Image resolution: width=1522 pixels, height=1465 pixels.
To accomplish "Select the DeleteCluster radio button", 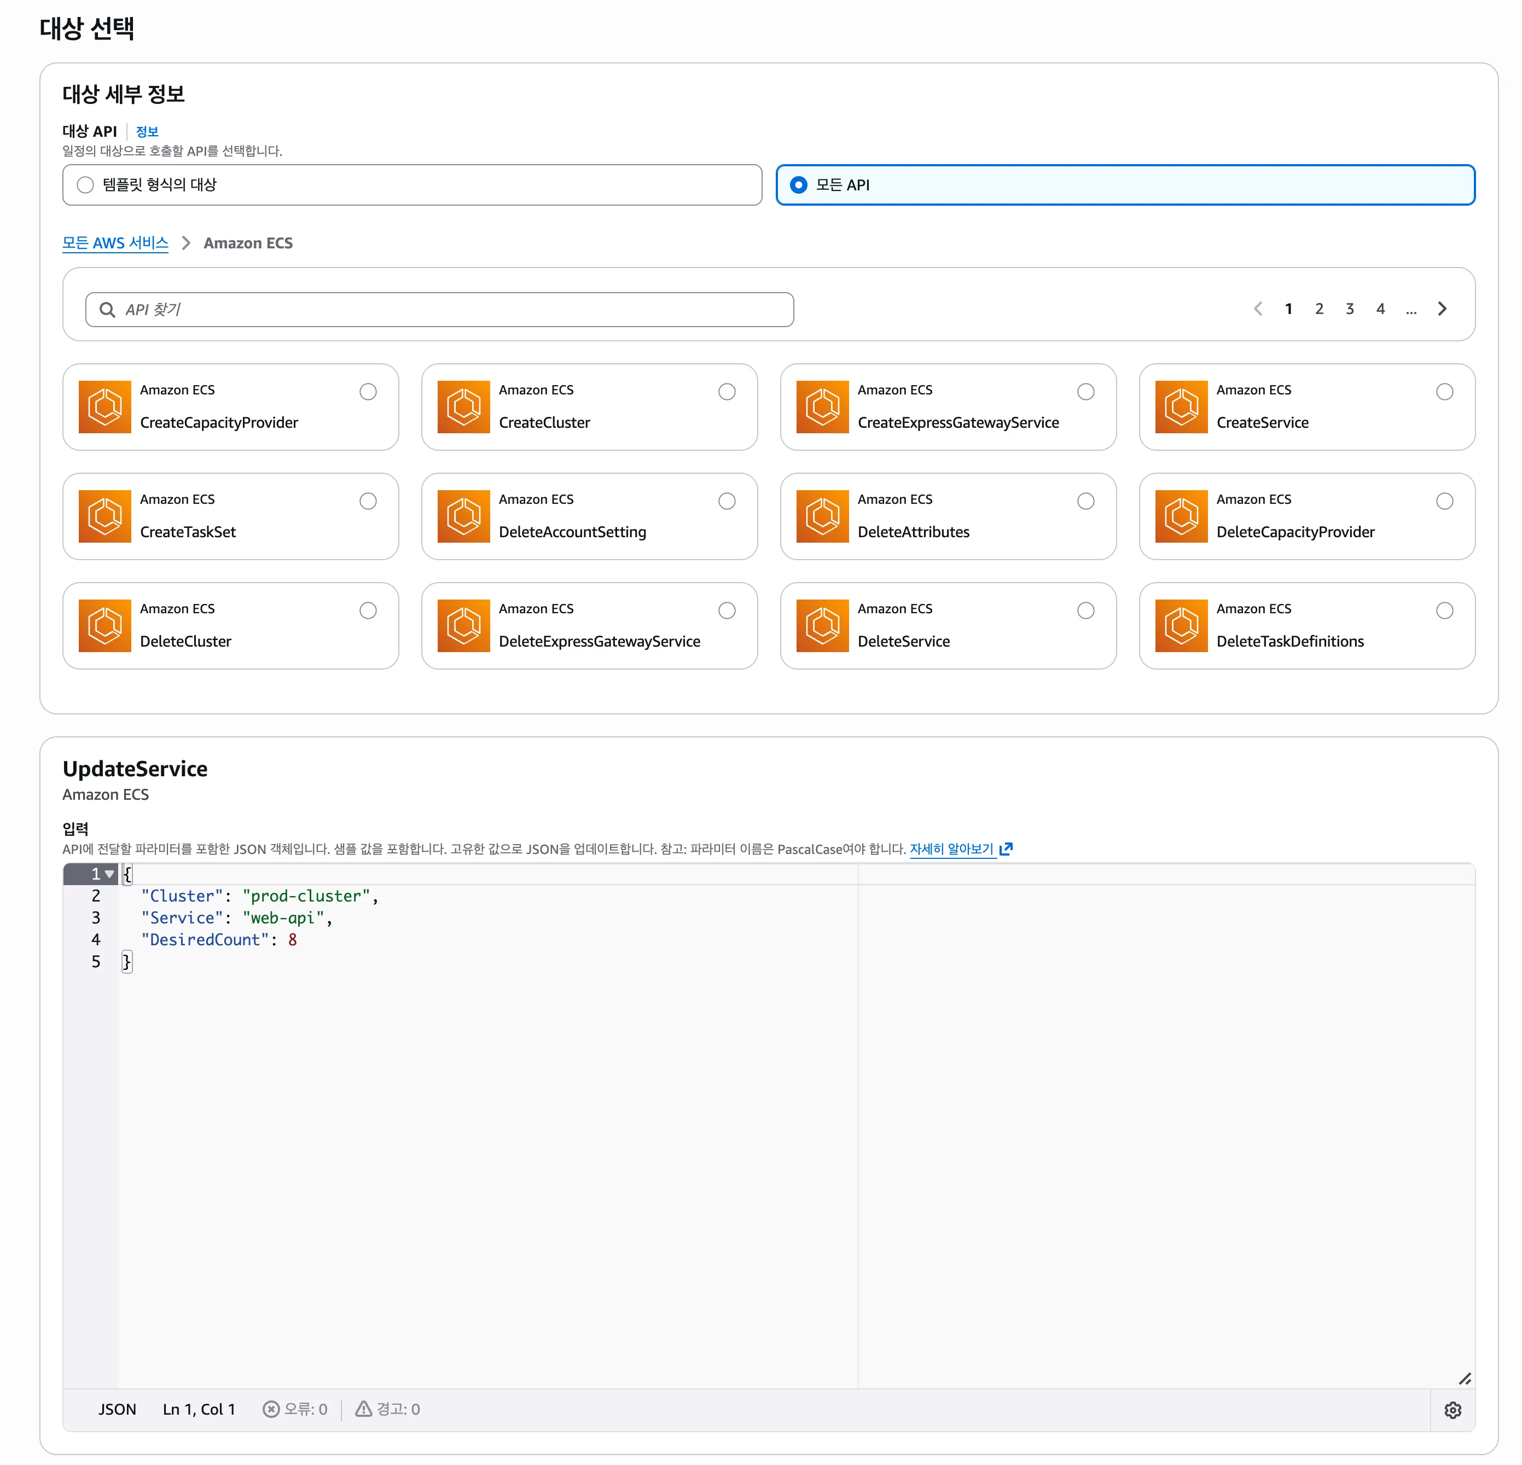I will [x=368, y=610].
